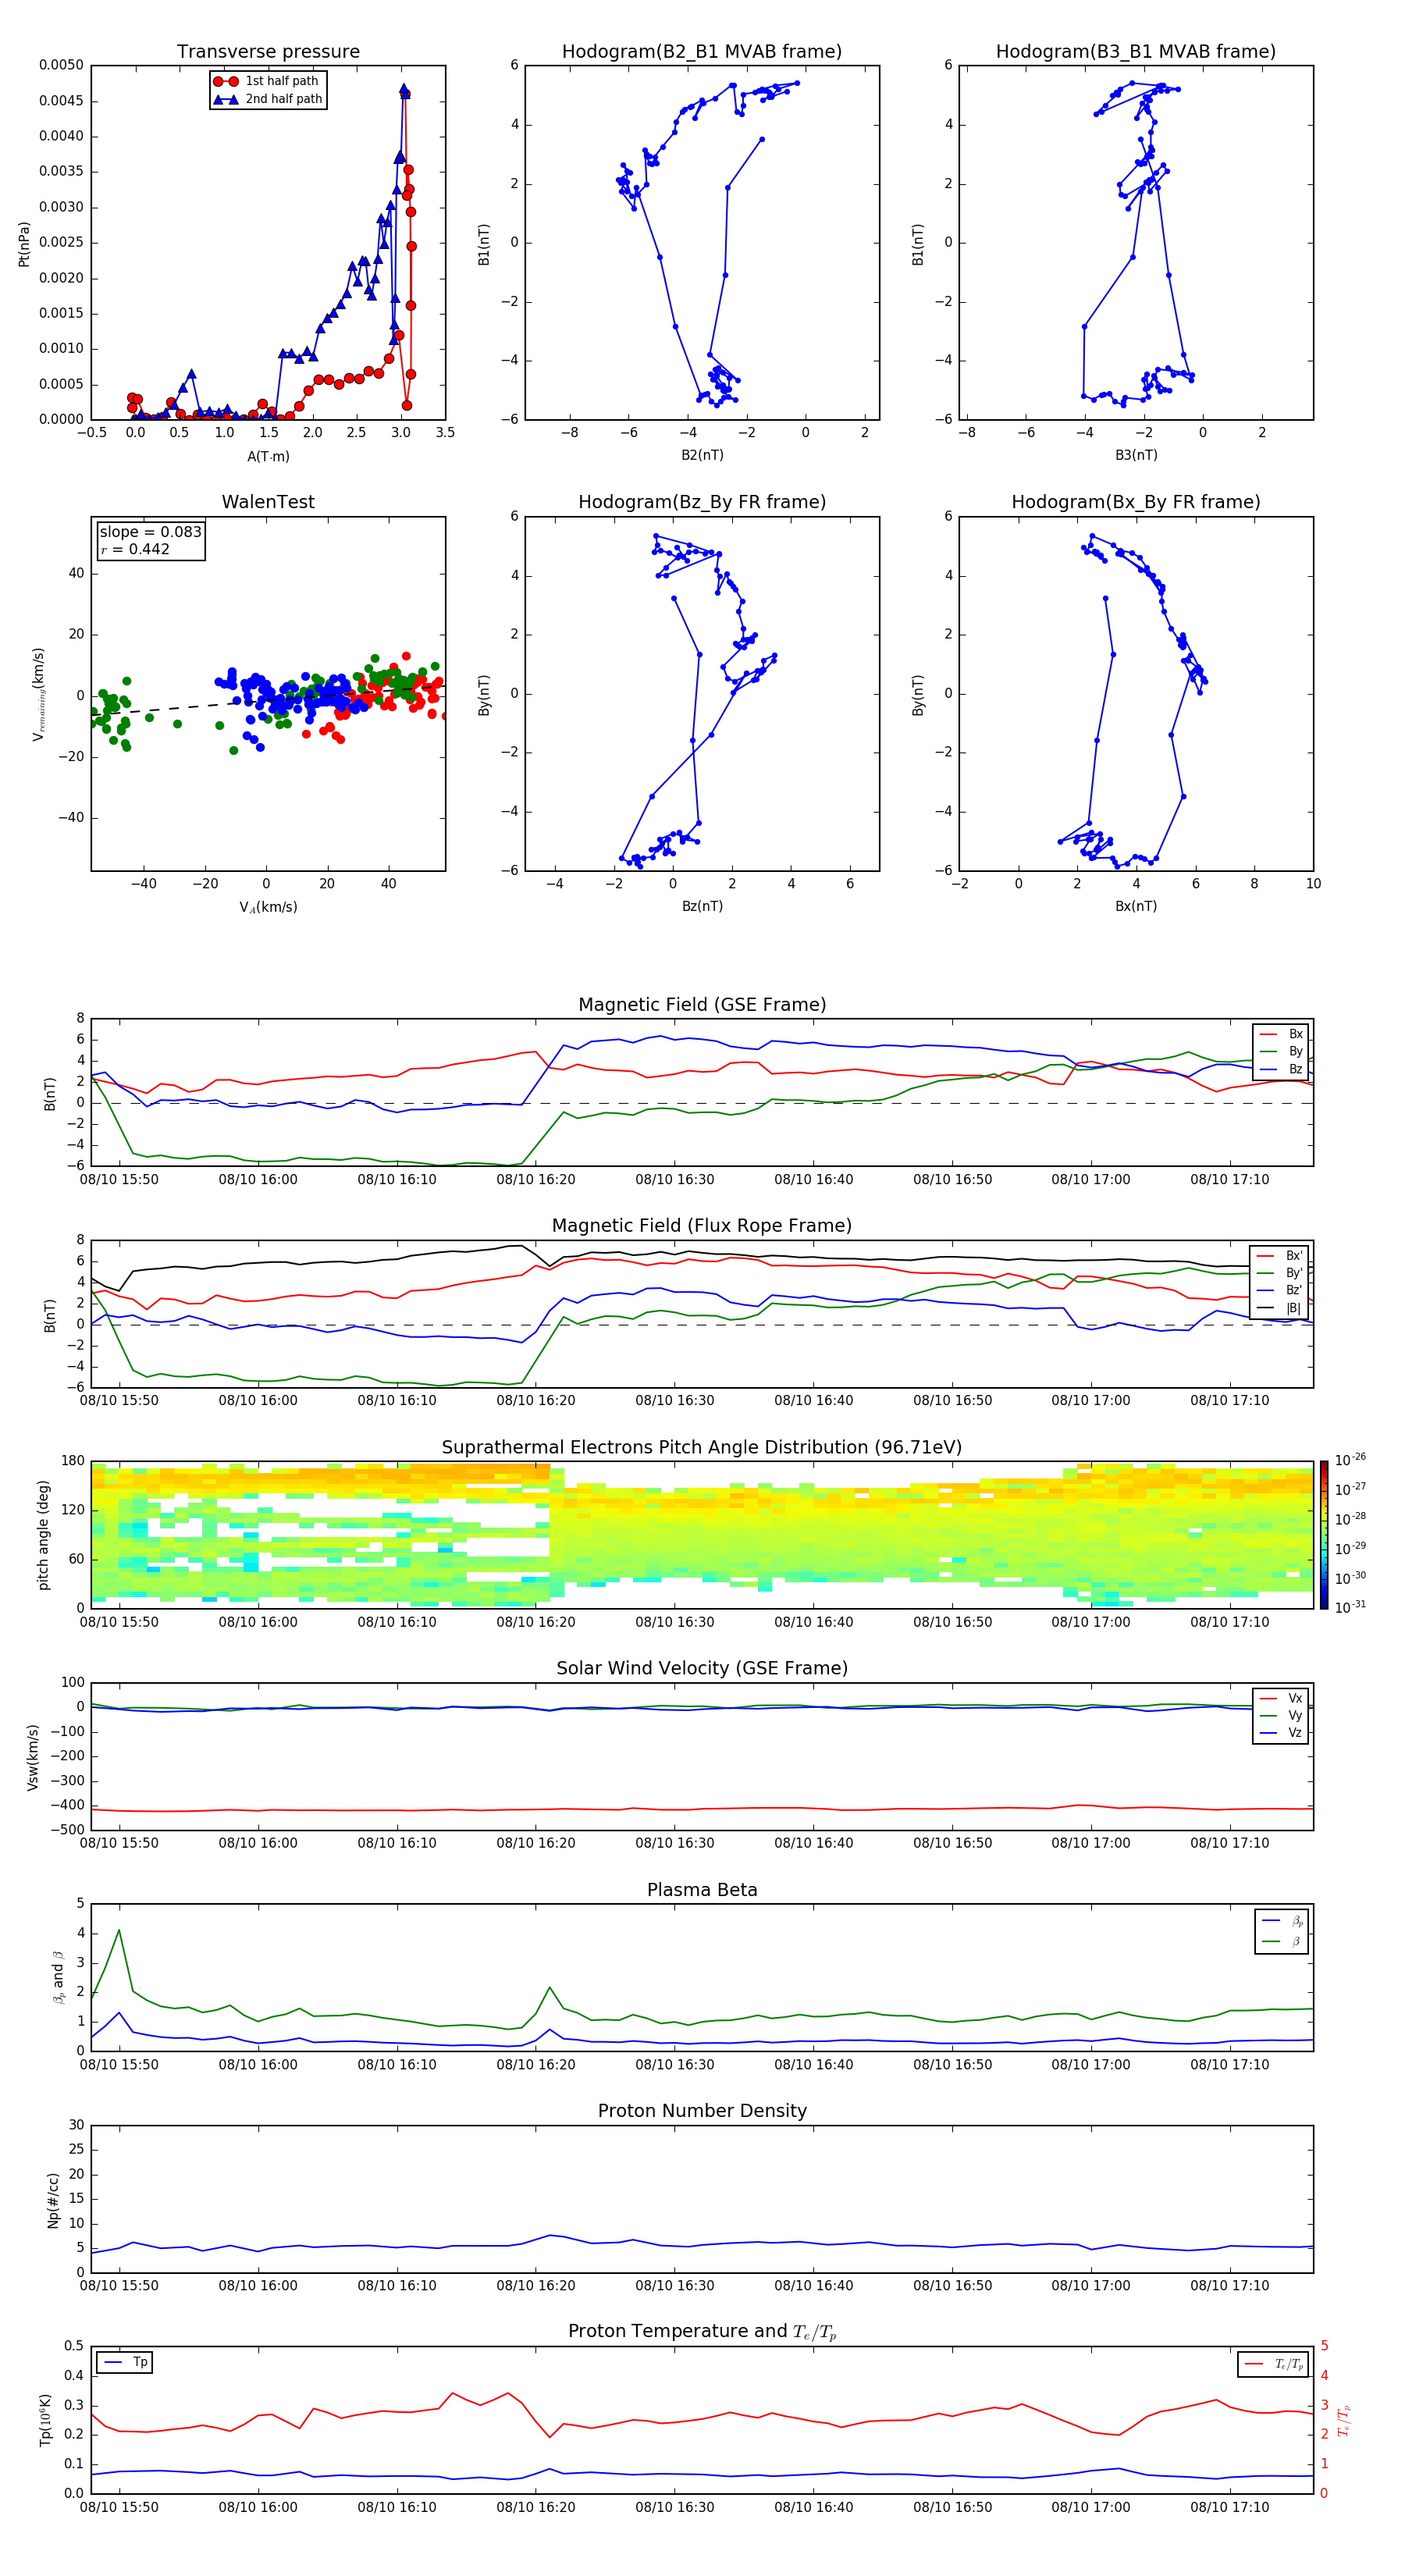
Task: Click the 'Pt(nPa)' y-axis label
Action: [24, 244]
